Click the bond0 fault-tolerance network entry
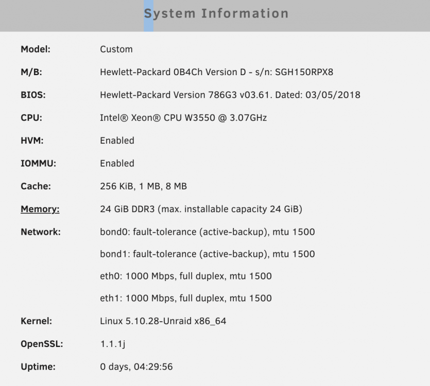The height and width of the screenshot is (386, 430). point(208,232)
